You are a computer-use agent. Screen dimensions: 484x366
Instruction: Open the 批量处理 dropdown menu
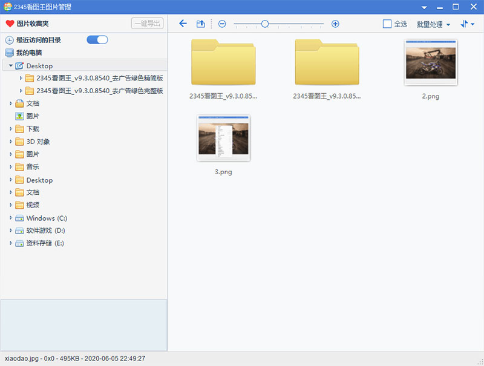tap(433, 24)
